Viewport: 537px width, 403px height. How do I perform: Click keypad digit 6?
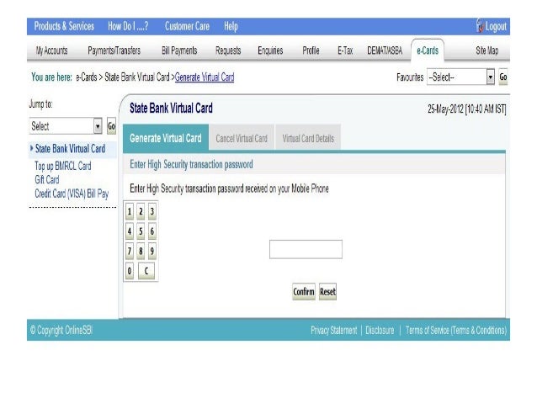152,231
